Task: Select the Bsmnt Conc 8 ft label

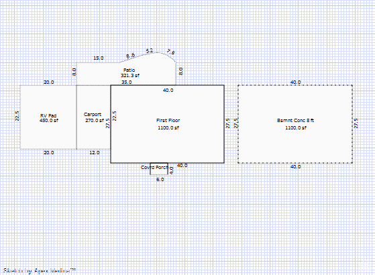Action: pos(296,120)
